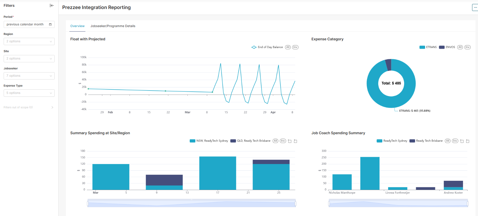Reset zoom on Summary Spending chart
This screenshot has height=216, width=478.
295,141
